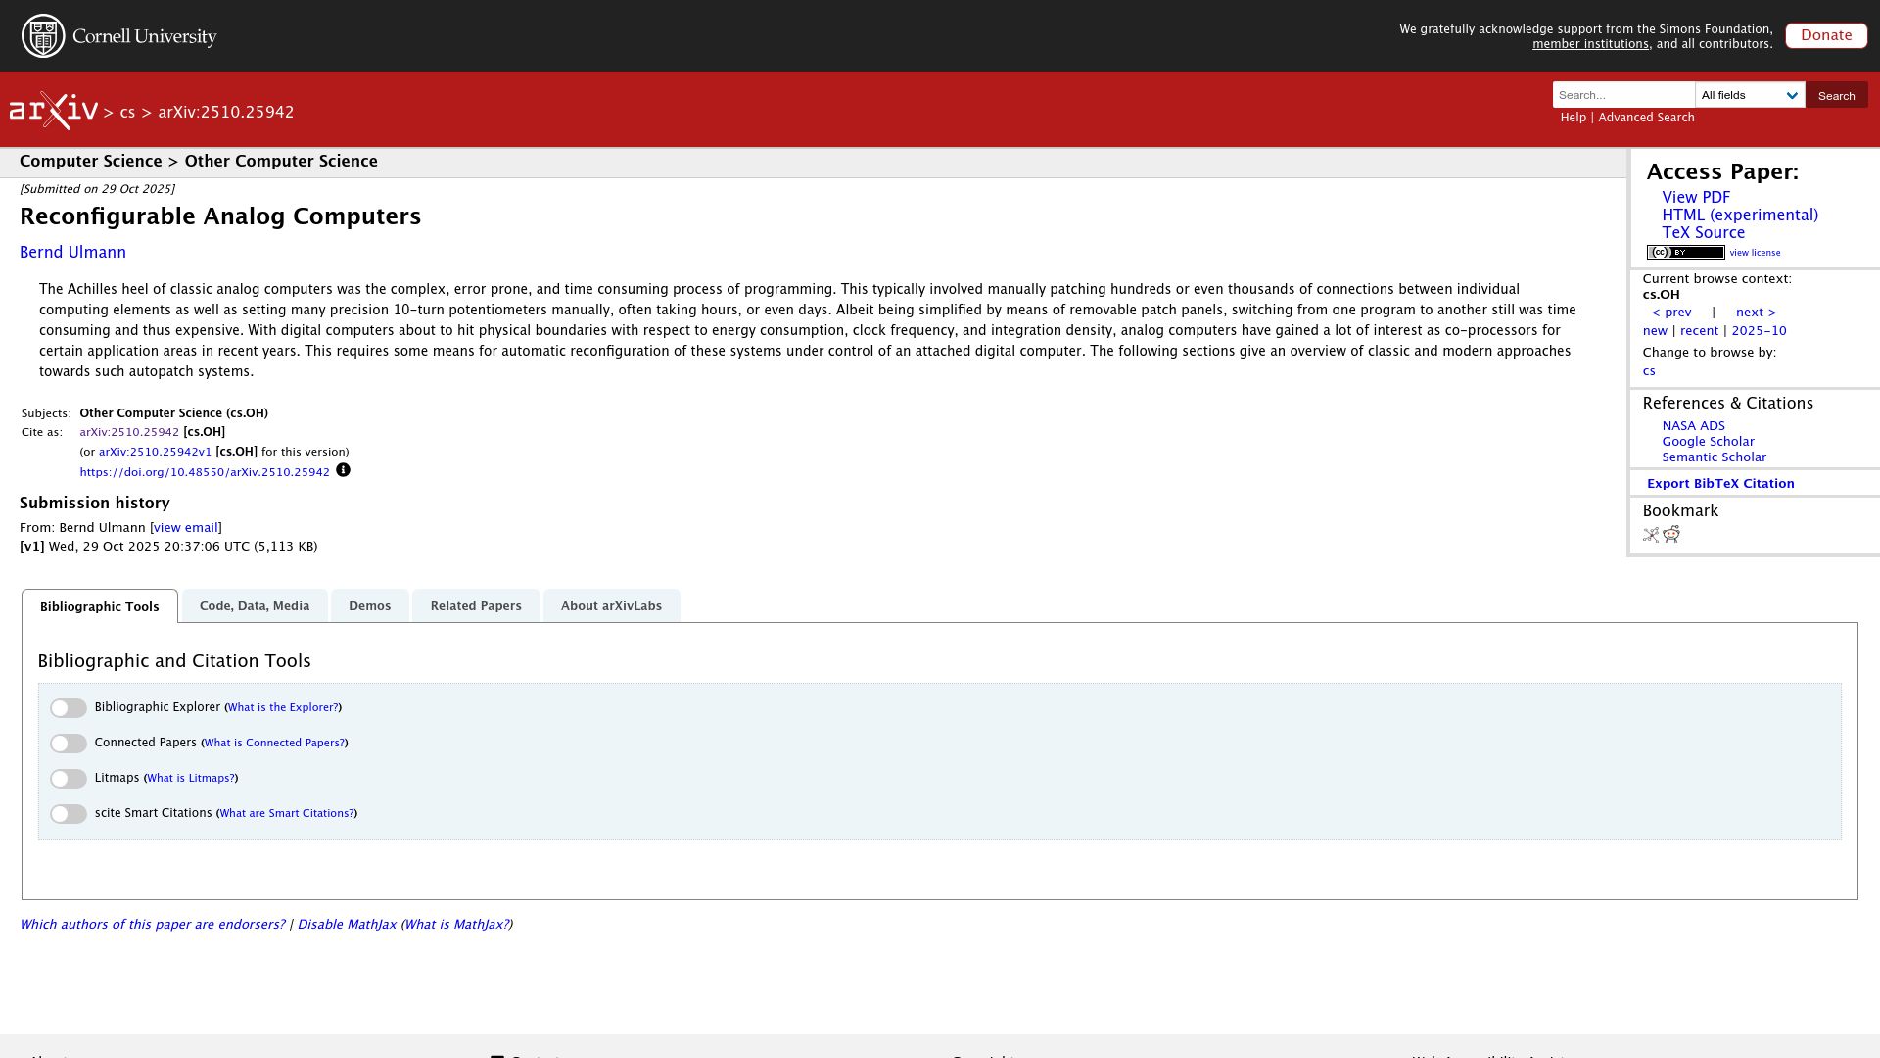Open the Creative Commons BY license badge

[1685, 253]
